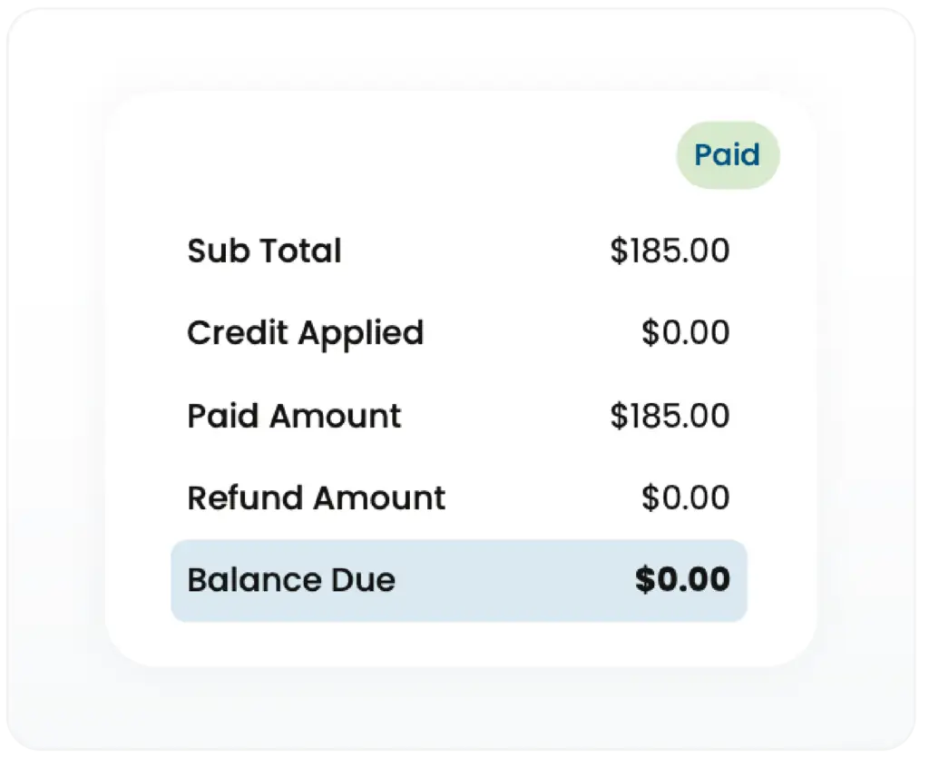This screenshot has height=758, width=929.
Task: Select the Sub Total value $185.00
Action: click(670, 251)
